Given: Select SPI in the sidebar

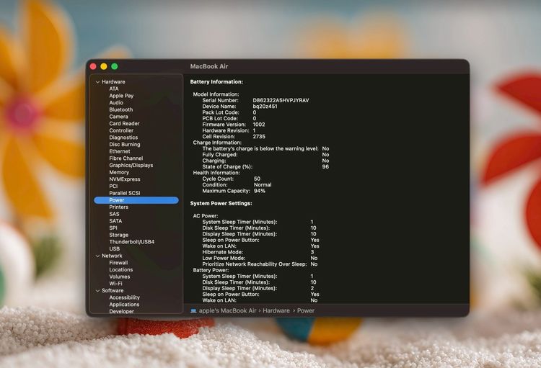Looking at the screenshot, I should pyautogui.click(x=113, y=228).
